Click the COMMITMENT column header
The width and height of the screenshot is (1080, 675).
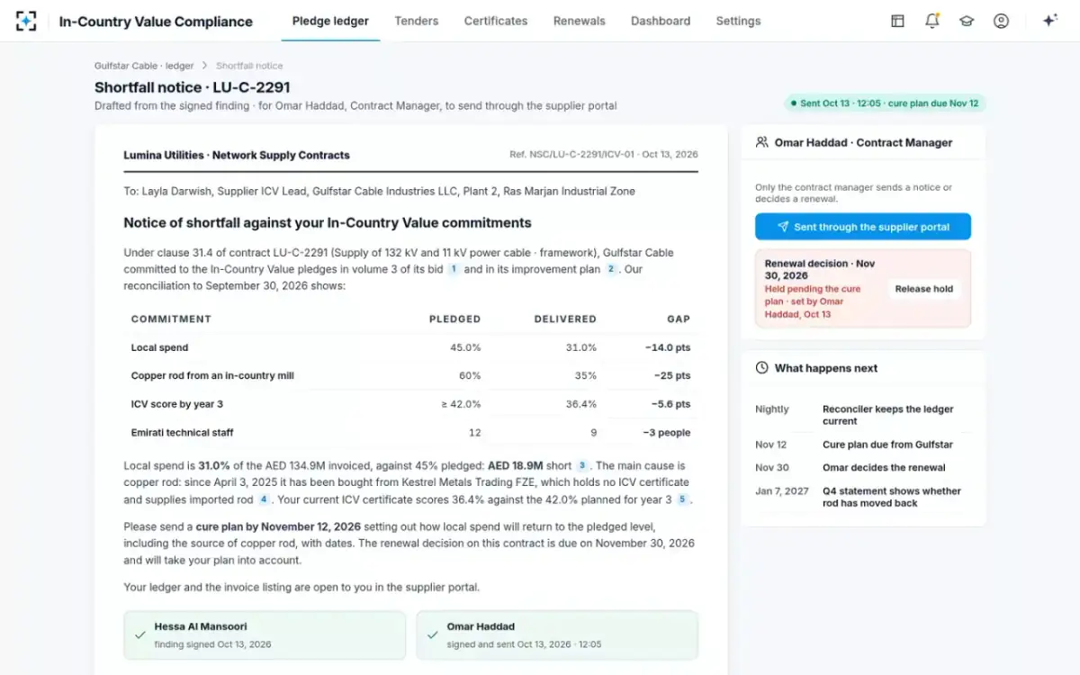(x=171, y=319)
